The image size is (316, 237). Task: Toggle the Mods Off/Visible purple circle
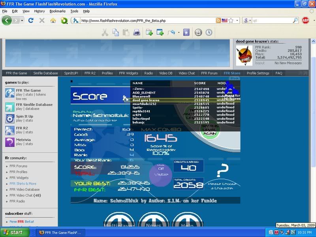tap(160, 175)
